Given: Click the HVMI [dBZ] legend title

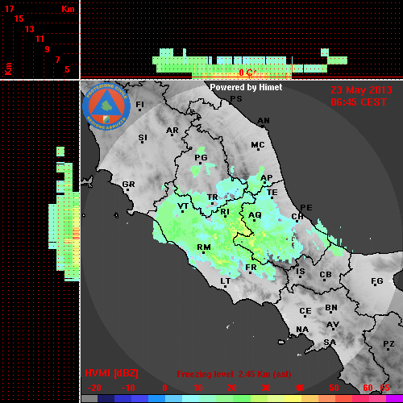Looking at the screenshot, I should pyautogui.click(x=111, y=373).
